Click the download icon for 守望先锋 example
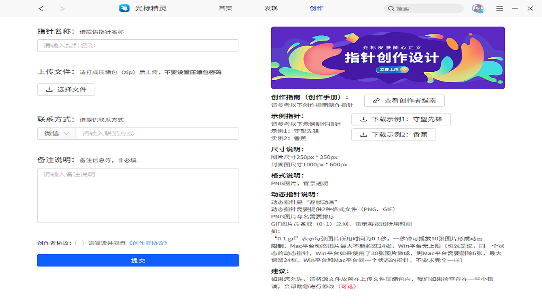Viewport: 542px width, 304px height. point(363,119)
